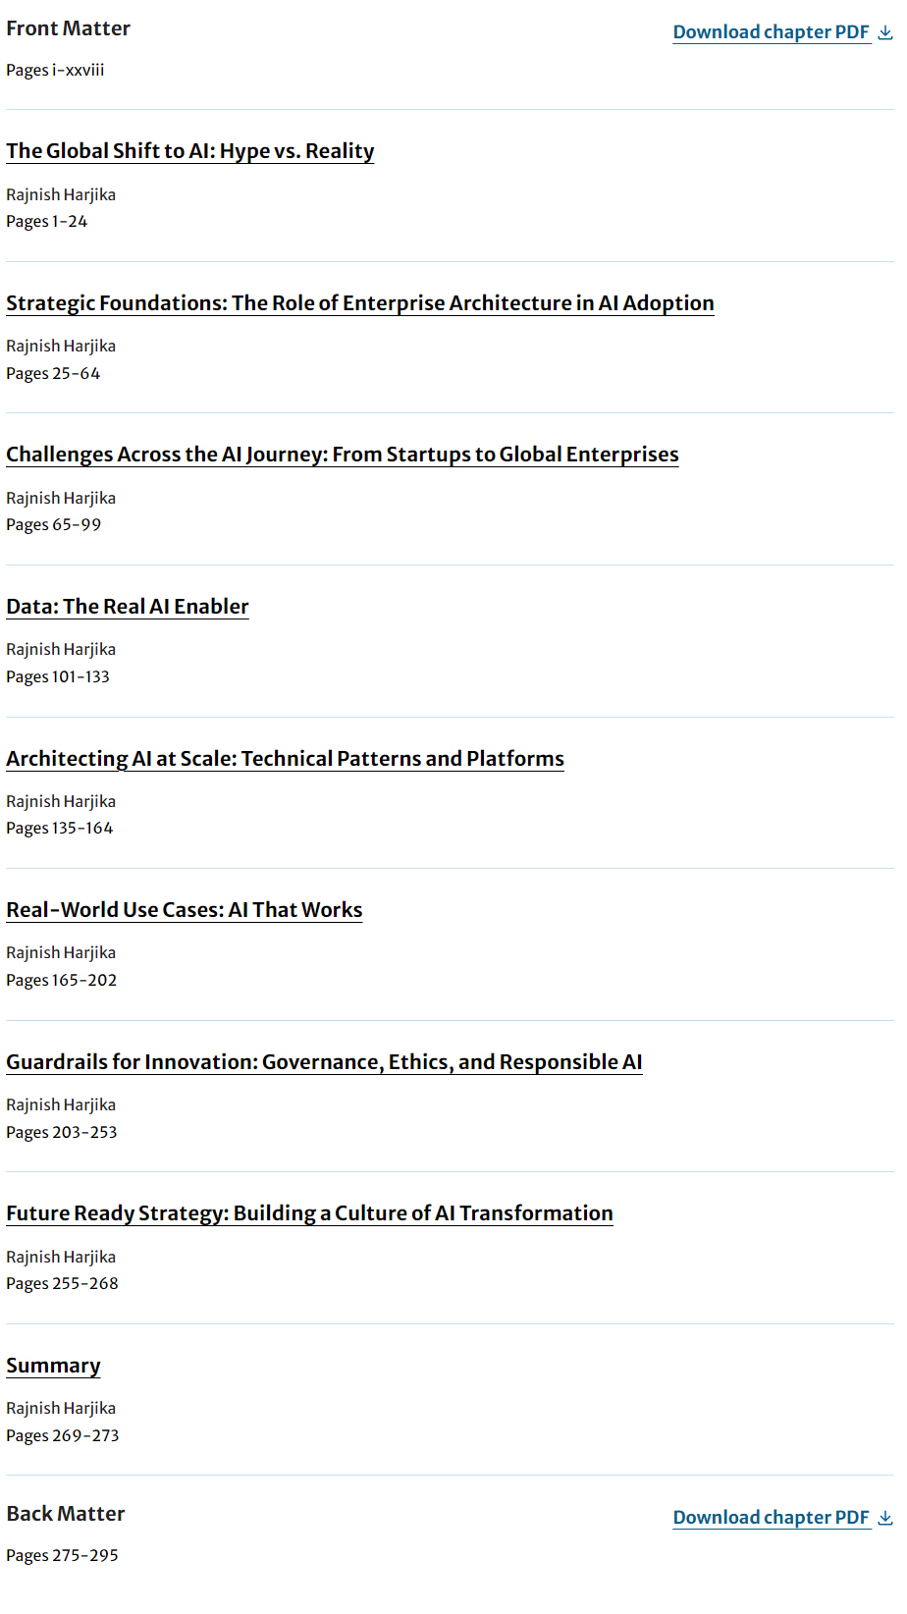The image size is (907, 1614).
Task: Open 'Guardrails for Innovation' chapter
Action: (x=325, y=1062)
